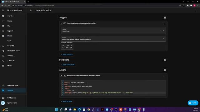Open the weather widget on the taskbar
This screenshot has height=112, width=200.
pyautogui.click(x=5, y=110)
